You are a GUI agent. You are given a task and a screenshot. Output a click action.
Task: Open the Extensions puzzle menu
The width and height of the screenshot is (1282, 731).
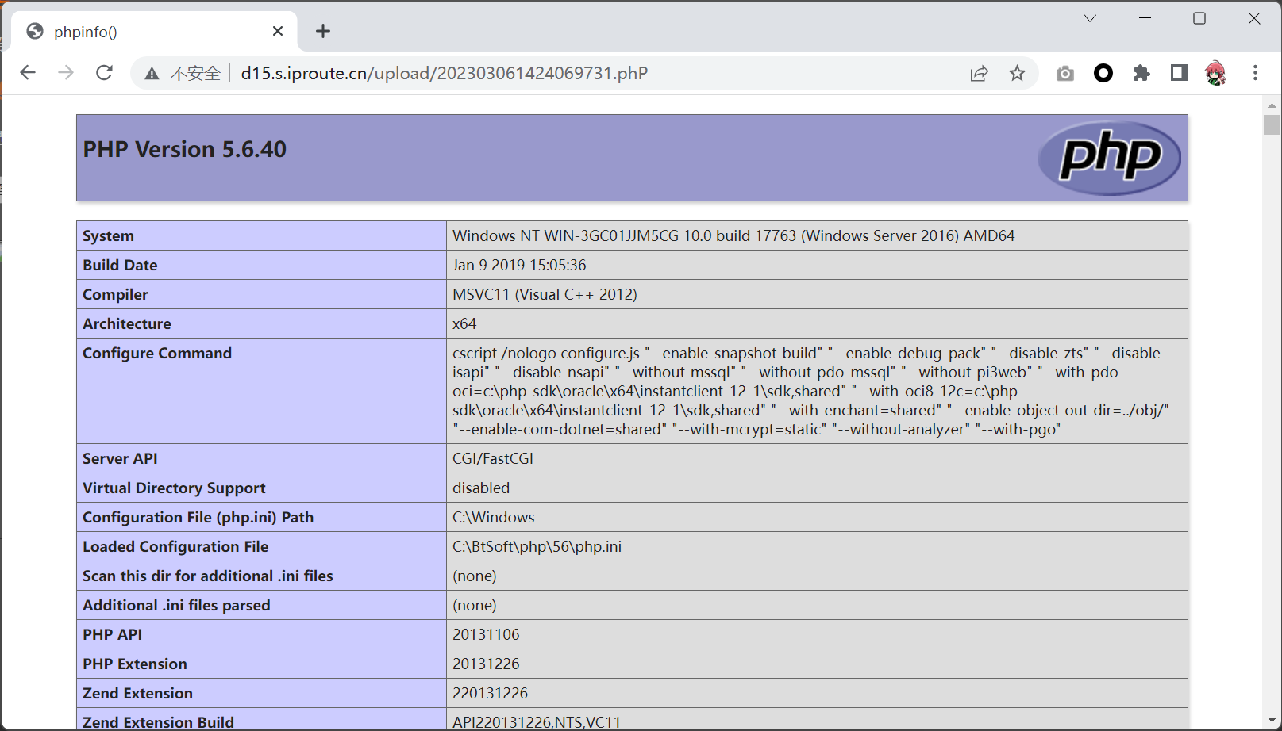click(x=1141, y=74)
